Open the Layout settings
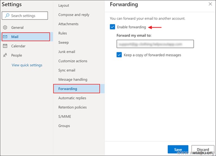The height and width of the screenshot is (156, 216). [x=64, y=6]
